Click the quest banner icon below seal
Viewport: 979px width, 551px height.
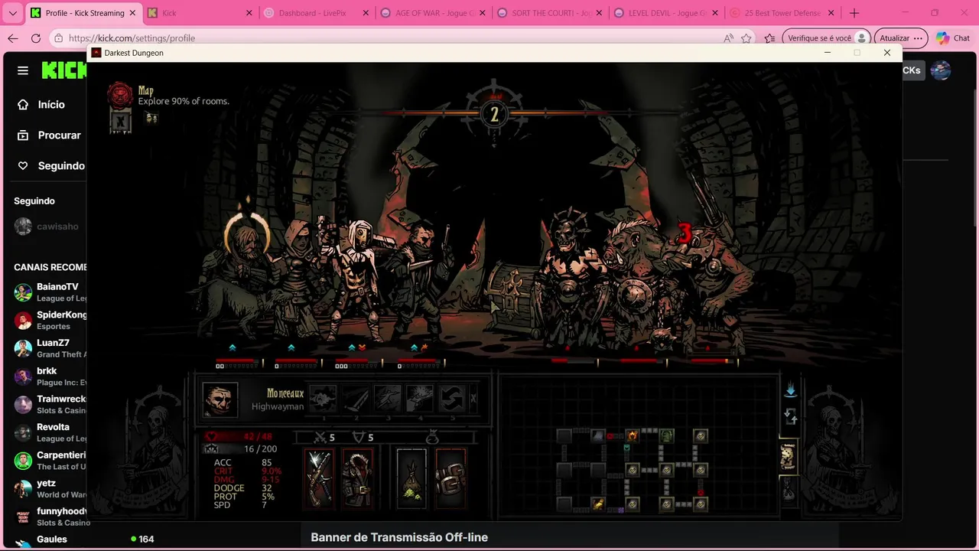click(x=120, y=120)
